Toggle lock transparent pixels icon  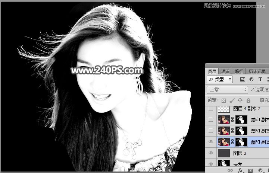pos(224,100)
